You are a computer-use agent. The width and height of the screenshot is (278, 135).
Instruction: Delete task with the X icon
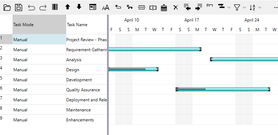176,8
